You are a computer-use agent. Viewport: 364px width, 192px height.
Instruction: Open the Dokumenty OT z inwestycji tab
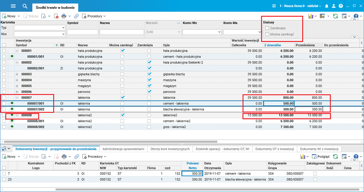point(275,149)
